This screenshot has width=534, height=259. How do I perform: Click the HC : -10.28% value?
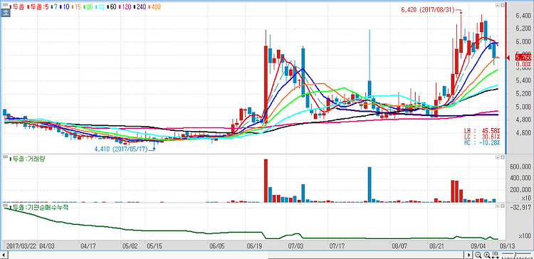482,142
